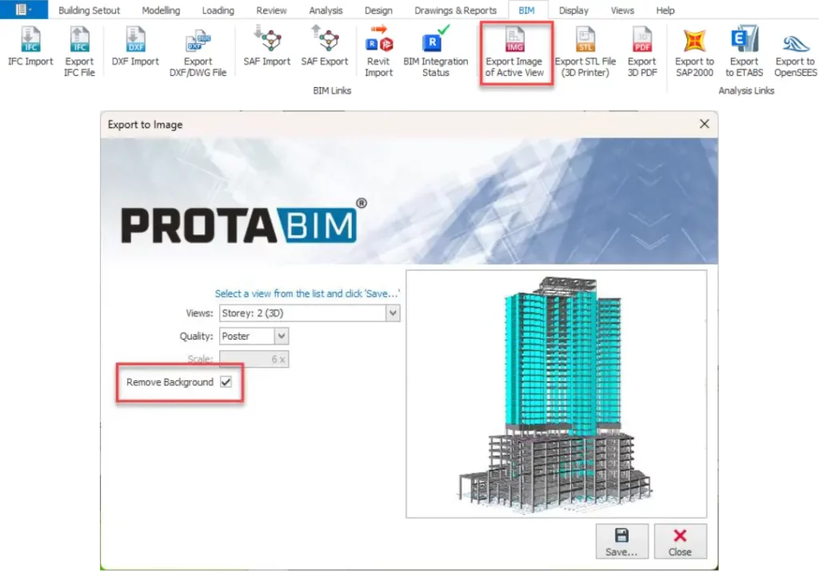Switch to the Views ribbon tab
The width and height of the screenshot is (819, 573).
click(x=622, y=10)
